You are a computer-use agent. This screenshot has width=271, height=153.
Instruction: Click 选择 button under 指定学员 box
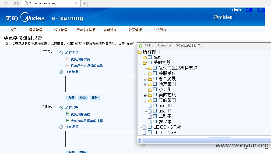pyautogui.click(x=71, y=98)
